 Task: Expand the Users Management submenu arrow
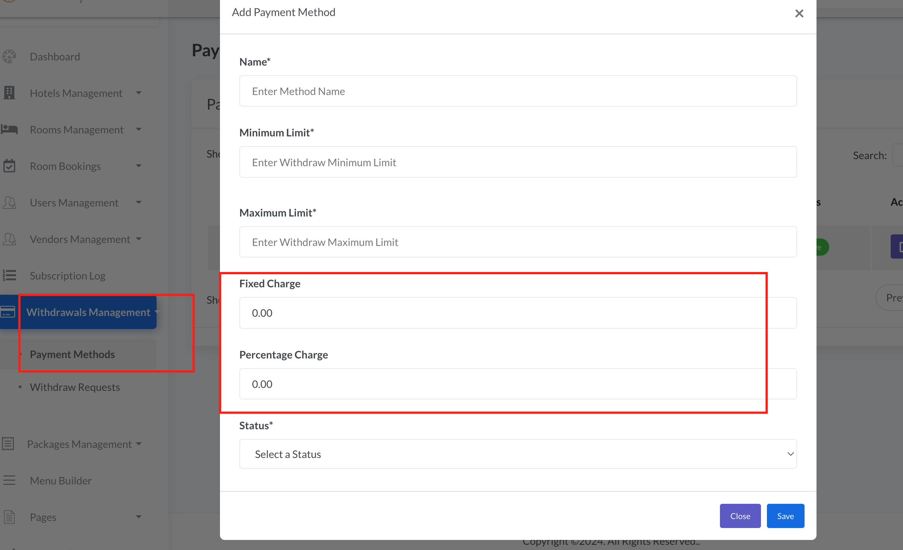(139, 202)
